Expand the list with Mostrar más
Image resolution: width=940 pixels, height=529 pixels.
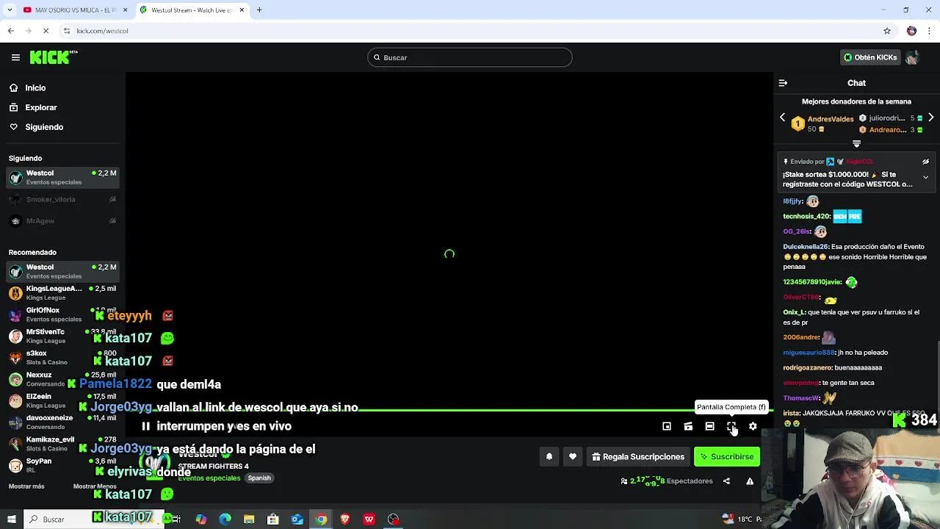pos(26,486)
